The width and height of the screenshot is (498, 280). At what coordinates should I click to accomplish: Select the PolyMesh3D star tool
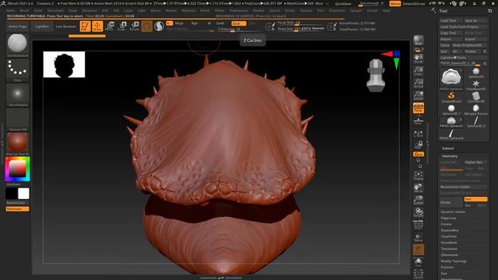(475, 85)
